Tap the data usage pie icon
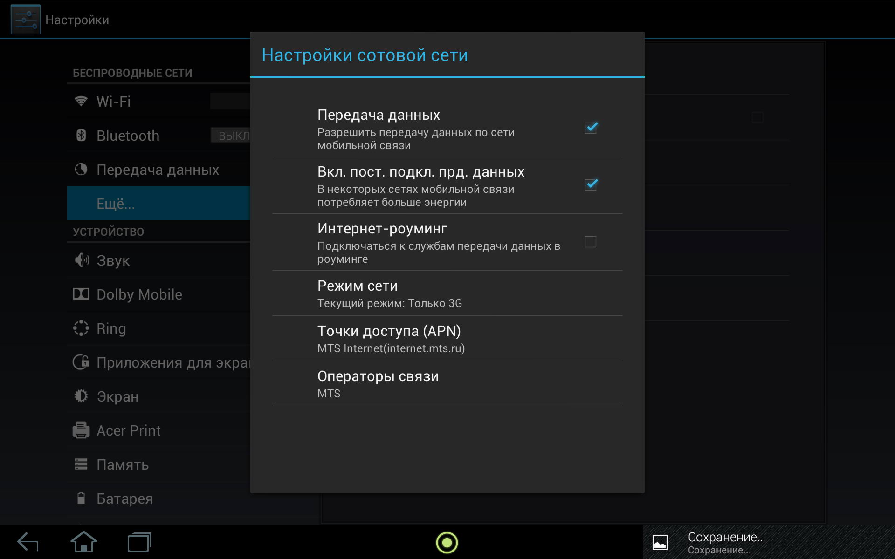895x559 pixels. [x=81, y=169]
